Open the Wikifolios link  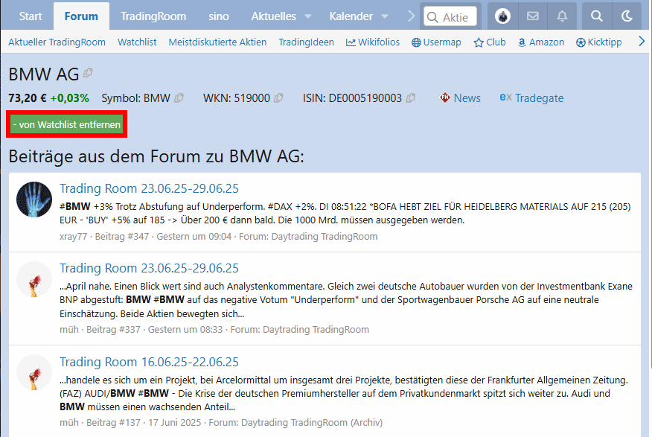[x=373, y=42]
